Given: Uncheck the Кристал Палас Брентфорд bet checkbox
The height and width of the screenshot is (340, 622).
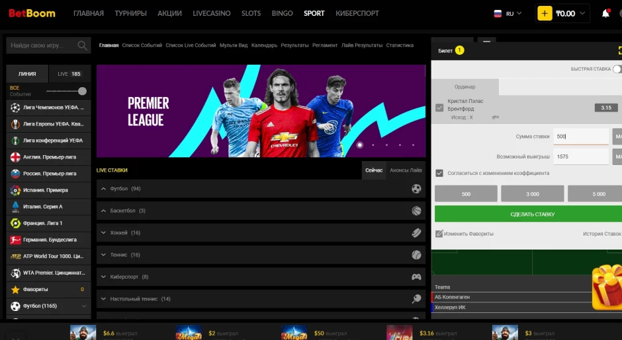Looking at the screenshot, I should coord(439,108).
